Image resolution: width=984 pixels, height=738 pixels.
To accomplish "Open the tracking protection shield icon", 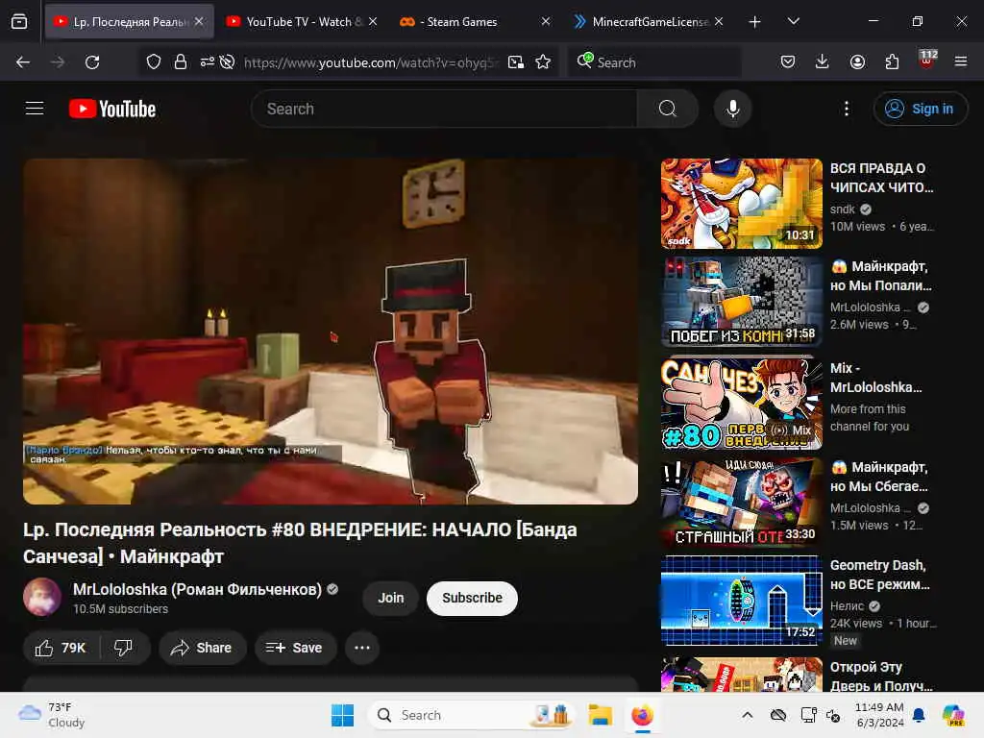I will [x=154, y=62].
